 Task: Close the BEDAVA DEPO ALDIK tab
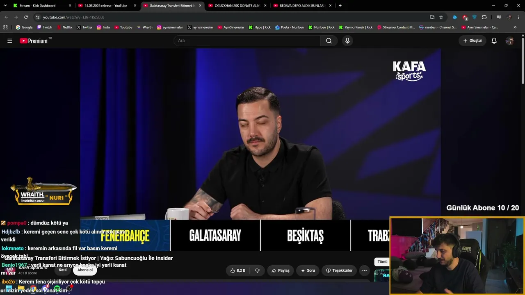[x=331, y=6]
